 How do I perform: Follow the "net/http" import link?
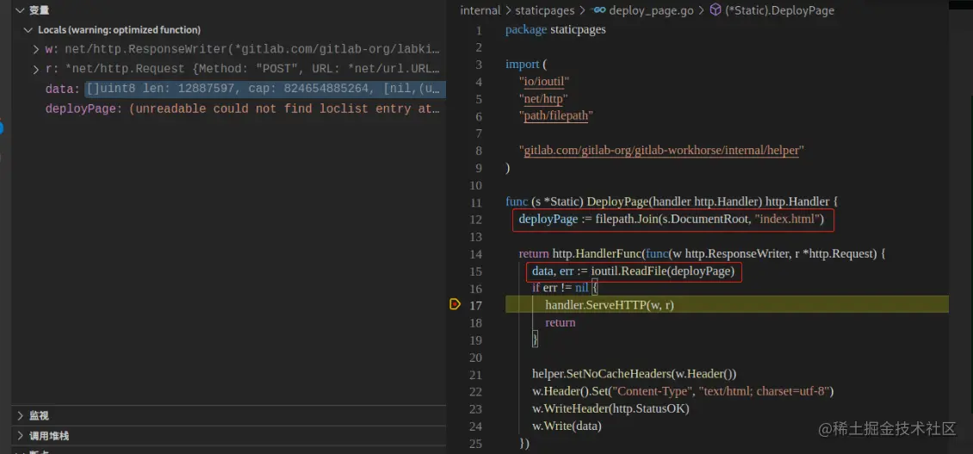pos(543,99)
